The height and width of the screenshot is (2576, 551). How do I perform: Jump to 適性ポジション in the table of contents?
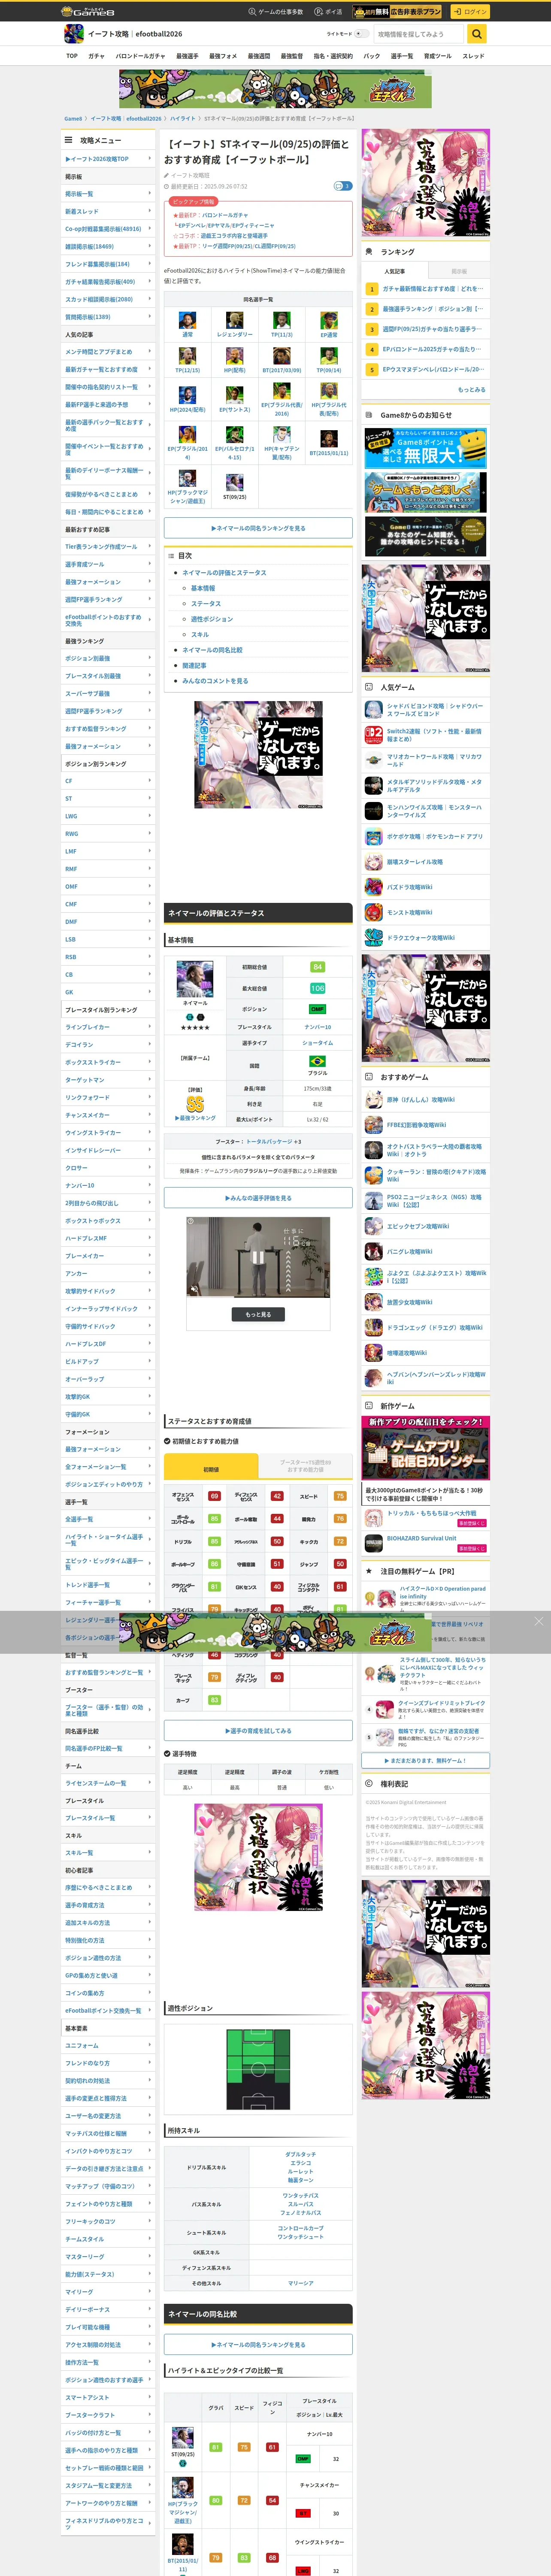coord(211,619)
